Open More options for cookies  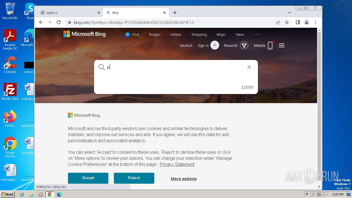coord(184,179)
